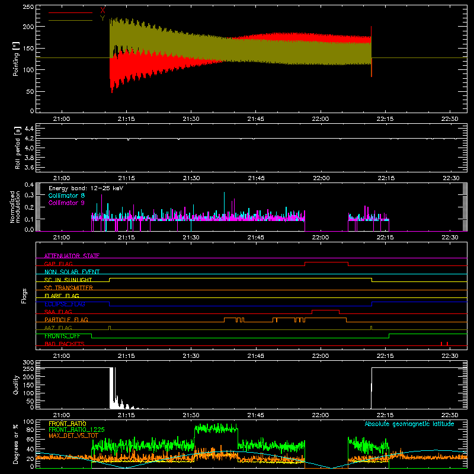Select the 'Roll period [s]' axis label
Screen dimensions: 474x474
18,148
